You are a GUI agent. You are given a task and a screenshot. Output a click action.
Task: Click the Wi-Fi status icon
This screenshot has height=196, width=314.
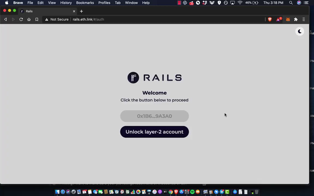coord(240,3)
